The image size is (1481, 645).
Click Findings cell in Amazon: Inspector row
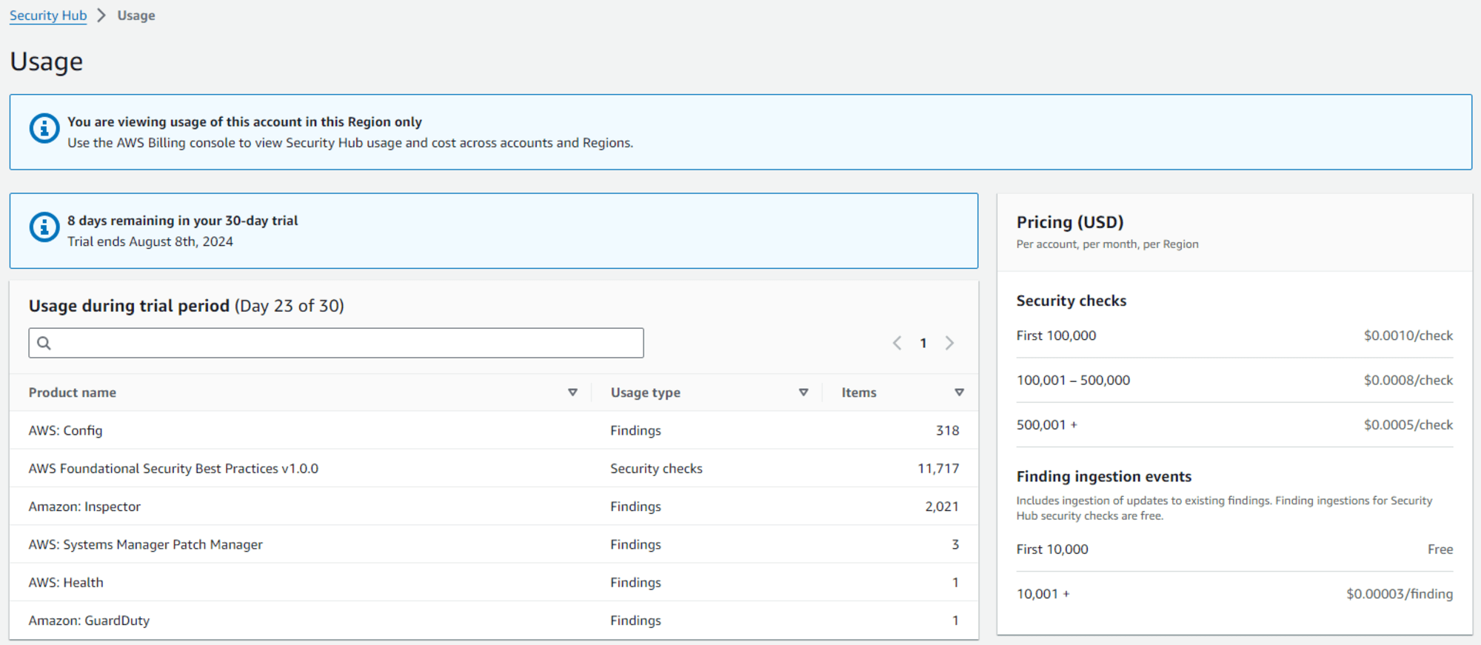(635, 507)
